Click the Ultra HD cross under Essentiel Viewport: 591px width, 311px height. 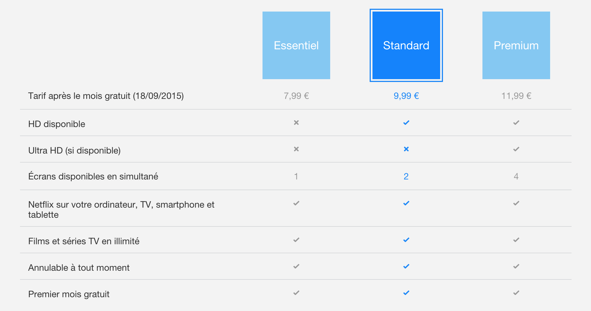tap(296, 149)
